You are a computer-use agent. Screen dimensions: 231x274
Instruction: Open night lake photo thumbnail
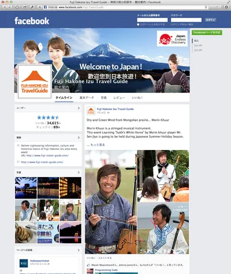coord(26,188)
